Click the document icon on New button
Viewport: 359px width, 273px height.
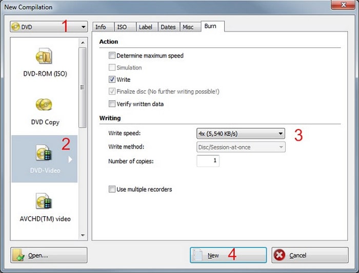(x=198, y=255)
